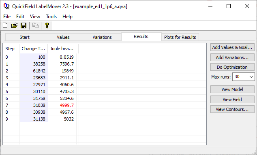Click the New file toolbar icon

[x=5, y=25]
